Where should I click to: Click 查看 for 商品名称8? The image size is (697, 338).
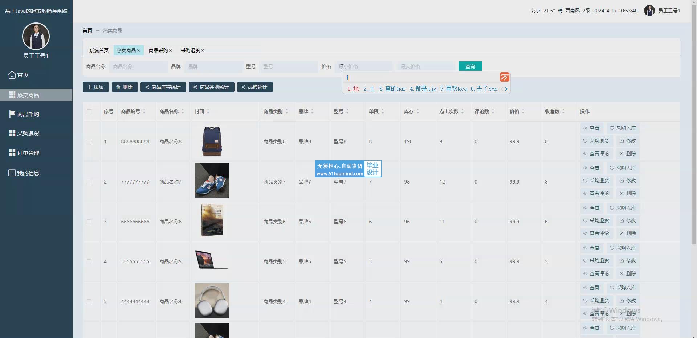pos(591,128)
